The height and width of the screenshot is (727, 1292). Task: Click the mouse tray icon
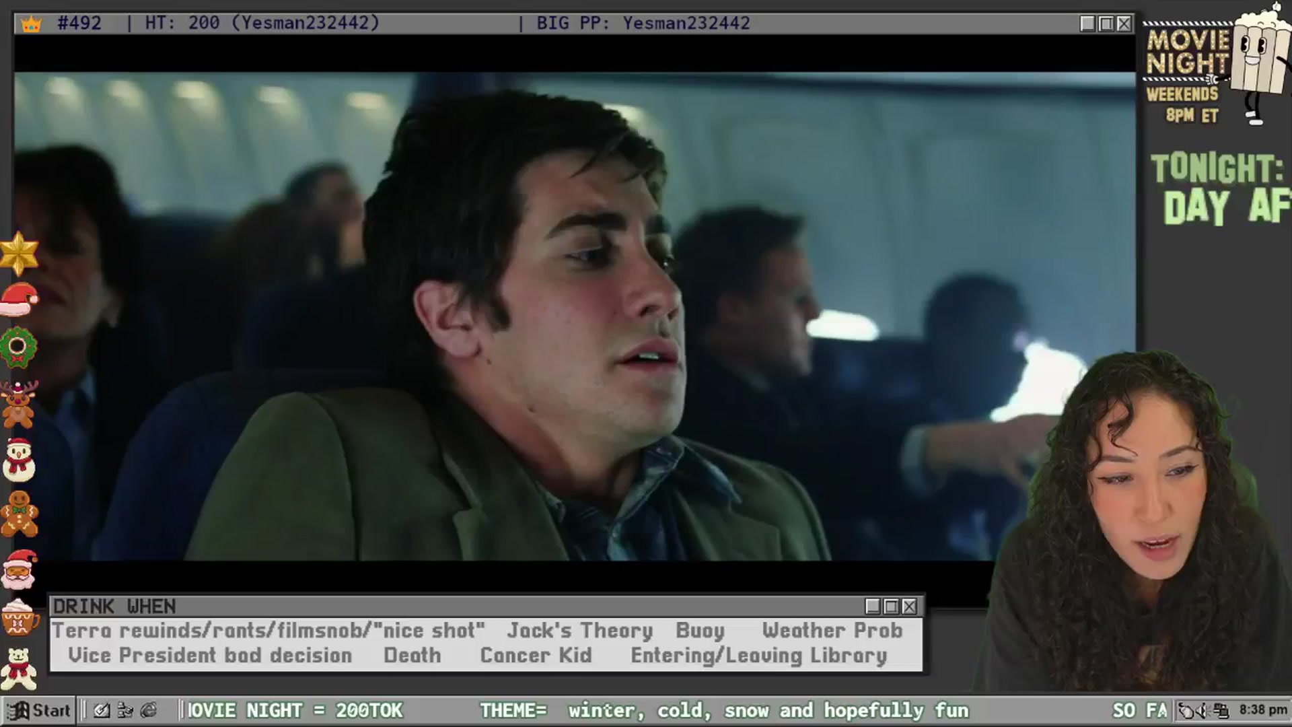click(x=1186, y=711)
